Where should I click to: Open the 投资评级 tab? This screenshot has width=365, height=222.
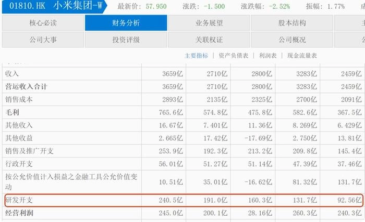pos(126,40)
